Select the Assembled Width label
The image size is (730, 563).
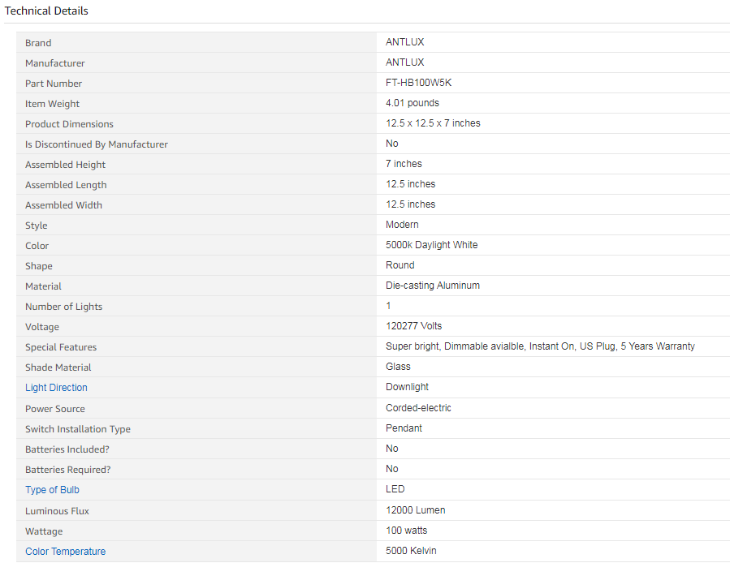tap(63, 205)
